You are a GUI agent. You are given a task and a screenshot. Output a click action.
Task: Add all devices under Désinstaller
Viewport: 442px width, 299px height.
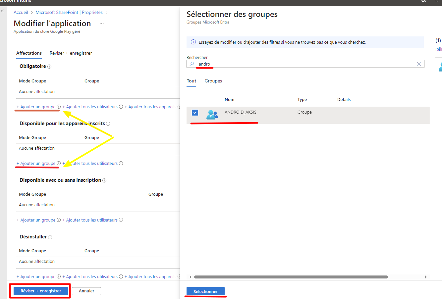tap(150, 276)
